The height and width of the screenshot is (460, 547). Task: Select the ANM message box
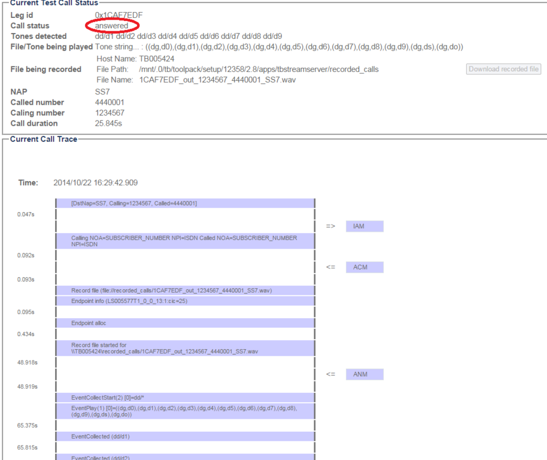pos(364,374)
